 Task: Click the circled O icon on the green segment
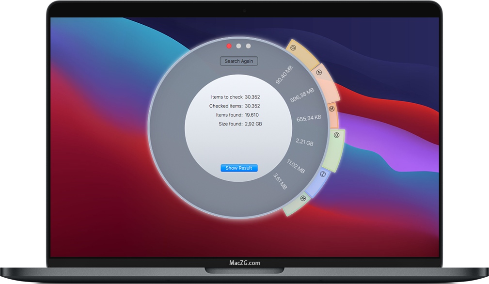coord(336,134)
